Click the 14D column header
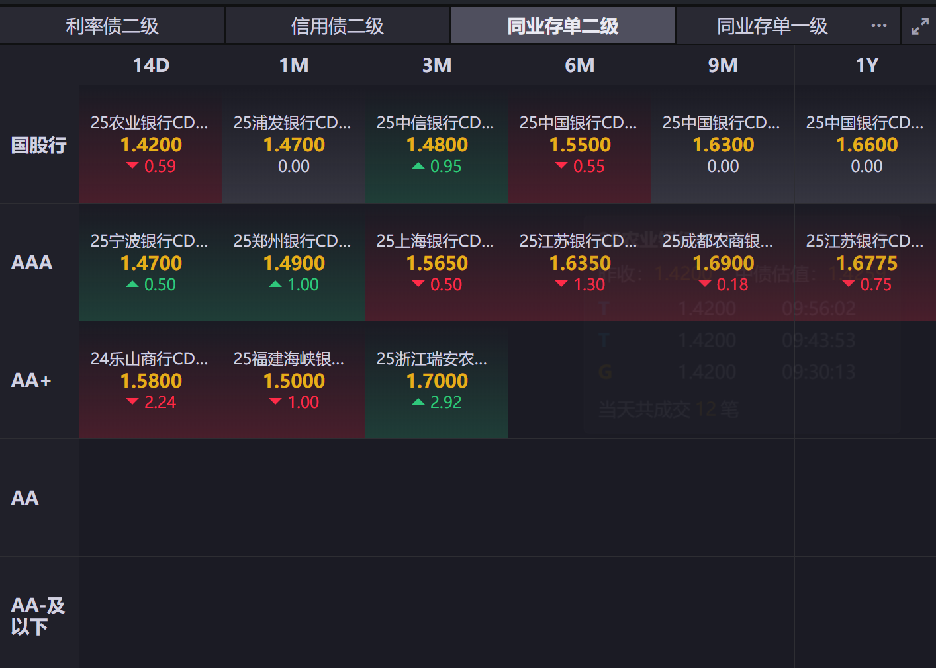This screenshot has width=936, height=668. 151,65
